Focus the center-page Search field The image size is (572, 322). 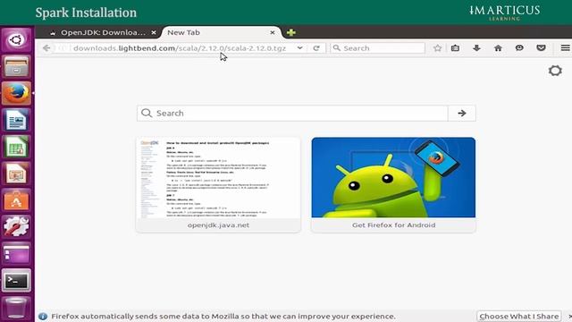click(292, 114)
